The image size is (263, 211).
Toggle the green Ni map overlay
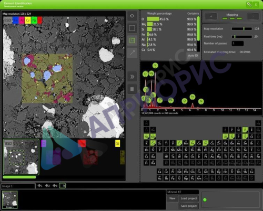click(x=34, y=20)
